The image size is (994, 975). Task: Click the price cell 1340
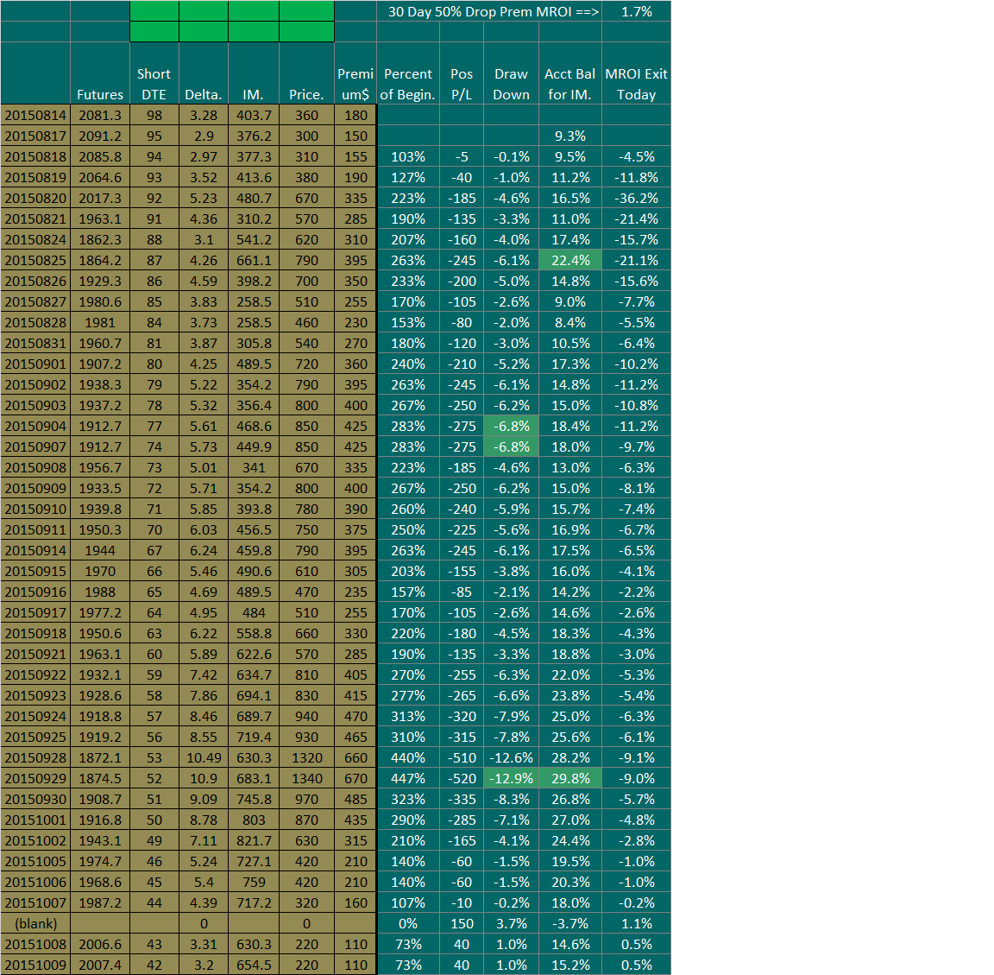coord(307,779)
